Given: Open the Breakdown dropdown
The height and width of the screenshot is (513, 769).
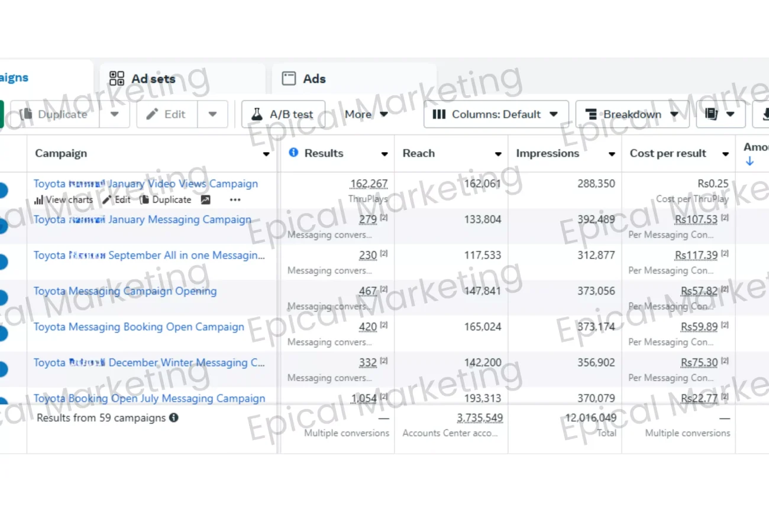Looking at the screenshot, I should pos(632,114).
